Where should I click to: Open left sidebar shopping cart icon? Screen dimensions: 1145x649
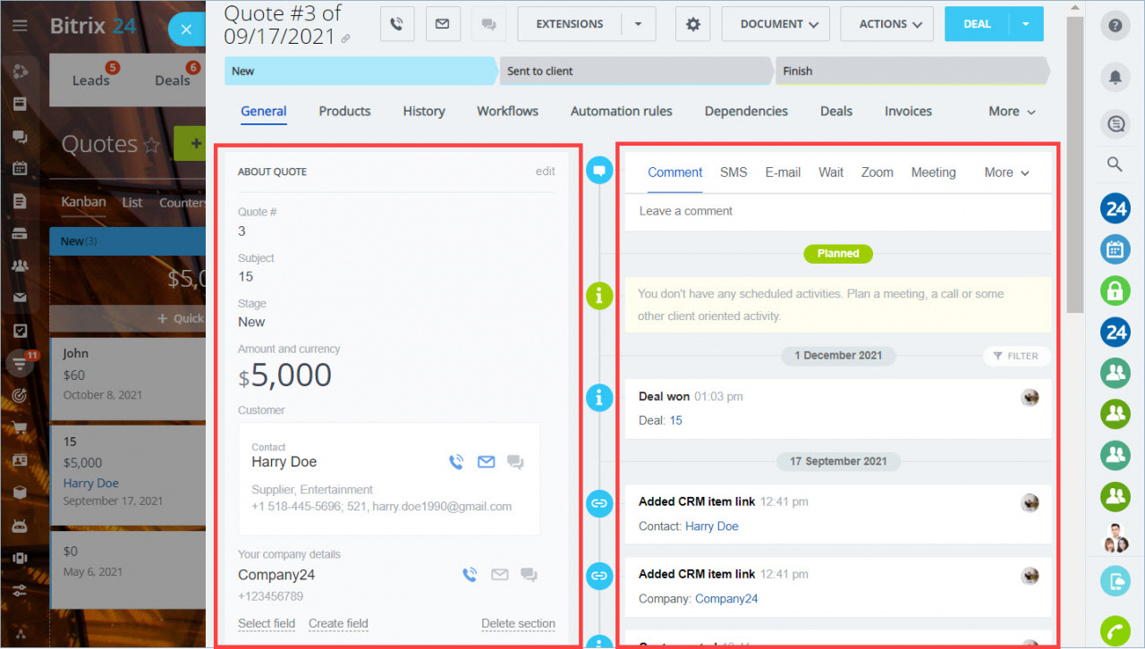(x=20, y=427)
